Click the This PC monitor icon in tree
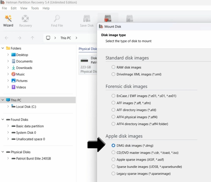Viewport: 211px width, 182px height. (x=8, y=100)
